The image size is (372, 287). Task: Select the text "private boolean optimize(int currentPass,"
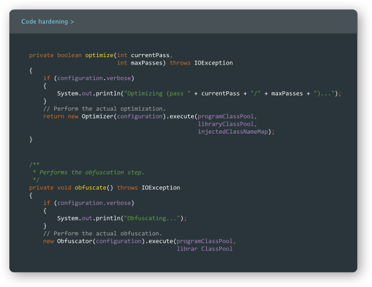click(x=101, y=55)
